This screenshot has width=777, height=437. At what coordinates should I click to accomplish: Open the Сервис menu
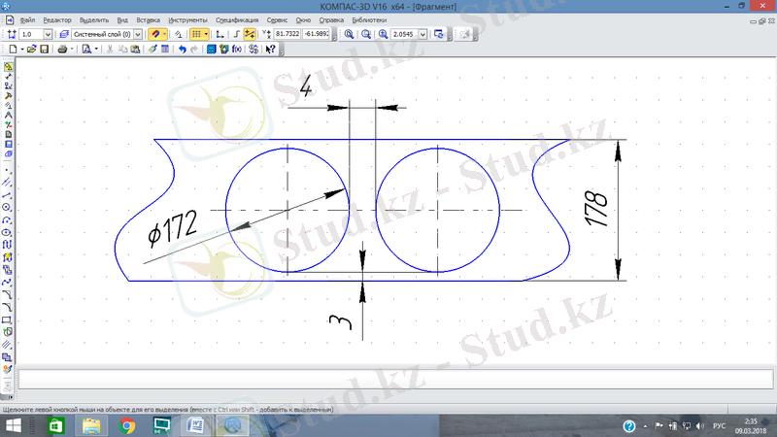tap(277, 20)
